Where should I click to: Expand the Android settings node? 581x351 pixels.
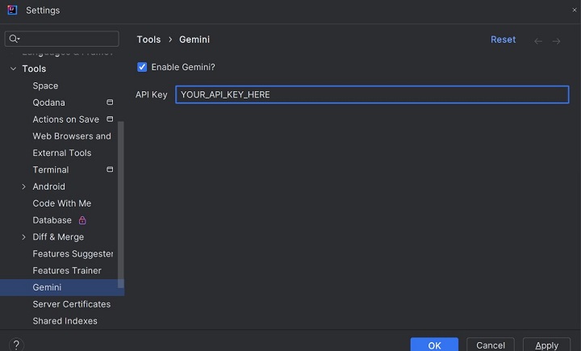[23, 187]
